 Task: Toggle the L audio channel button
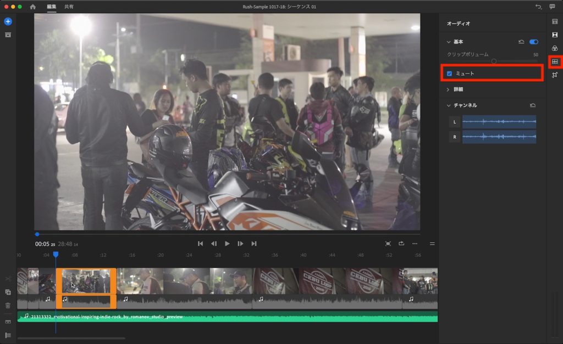click(454, 122)
